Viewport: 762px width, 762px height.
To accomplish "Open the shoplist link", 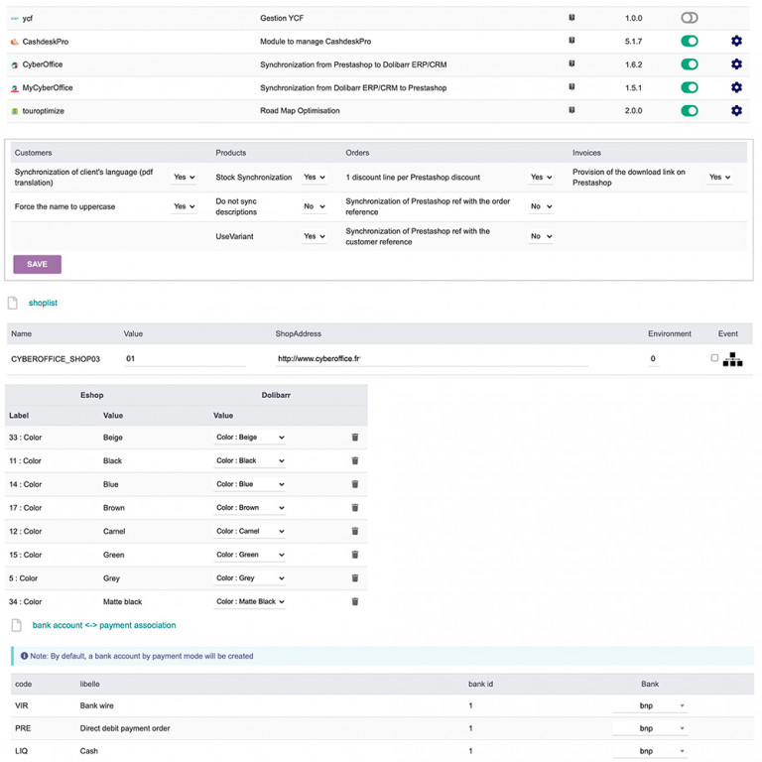I will [x=43, y=303].
